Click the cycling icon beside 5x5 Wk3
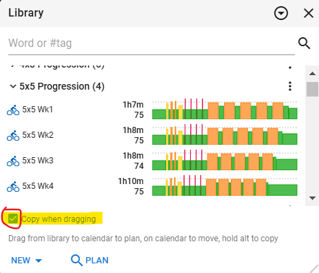Screen dimensions: 319x273 (x=13, y=161)
